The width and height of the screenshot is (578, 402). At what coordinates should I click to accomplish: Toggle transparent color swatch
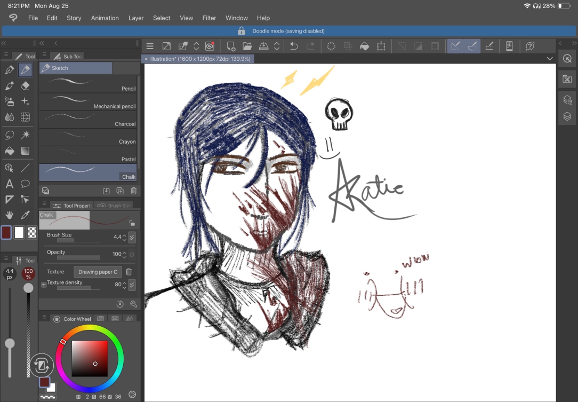pyautogui.click(x=32, y=233)
